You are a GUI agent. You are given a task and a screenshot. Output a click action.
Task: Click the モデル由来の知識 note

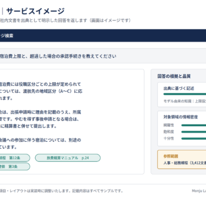pyautogui.click(x=185, y=101)
